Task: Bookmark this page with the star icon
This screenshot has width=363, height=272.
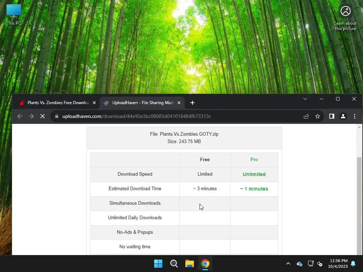Action: pyautogui.click(x=318, y=116)
